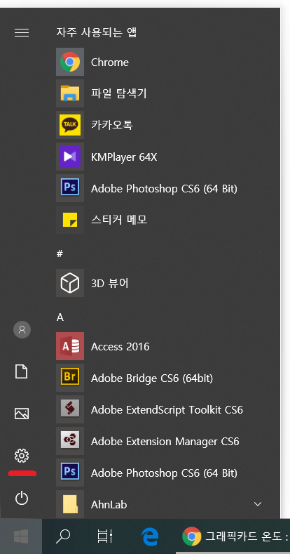Open the user account profile icon

(22, 329)
